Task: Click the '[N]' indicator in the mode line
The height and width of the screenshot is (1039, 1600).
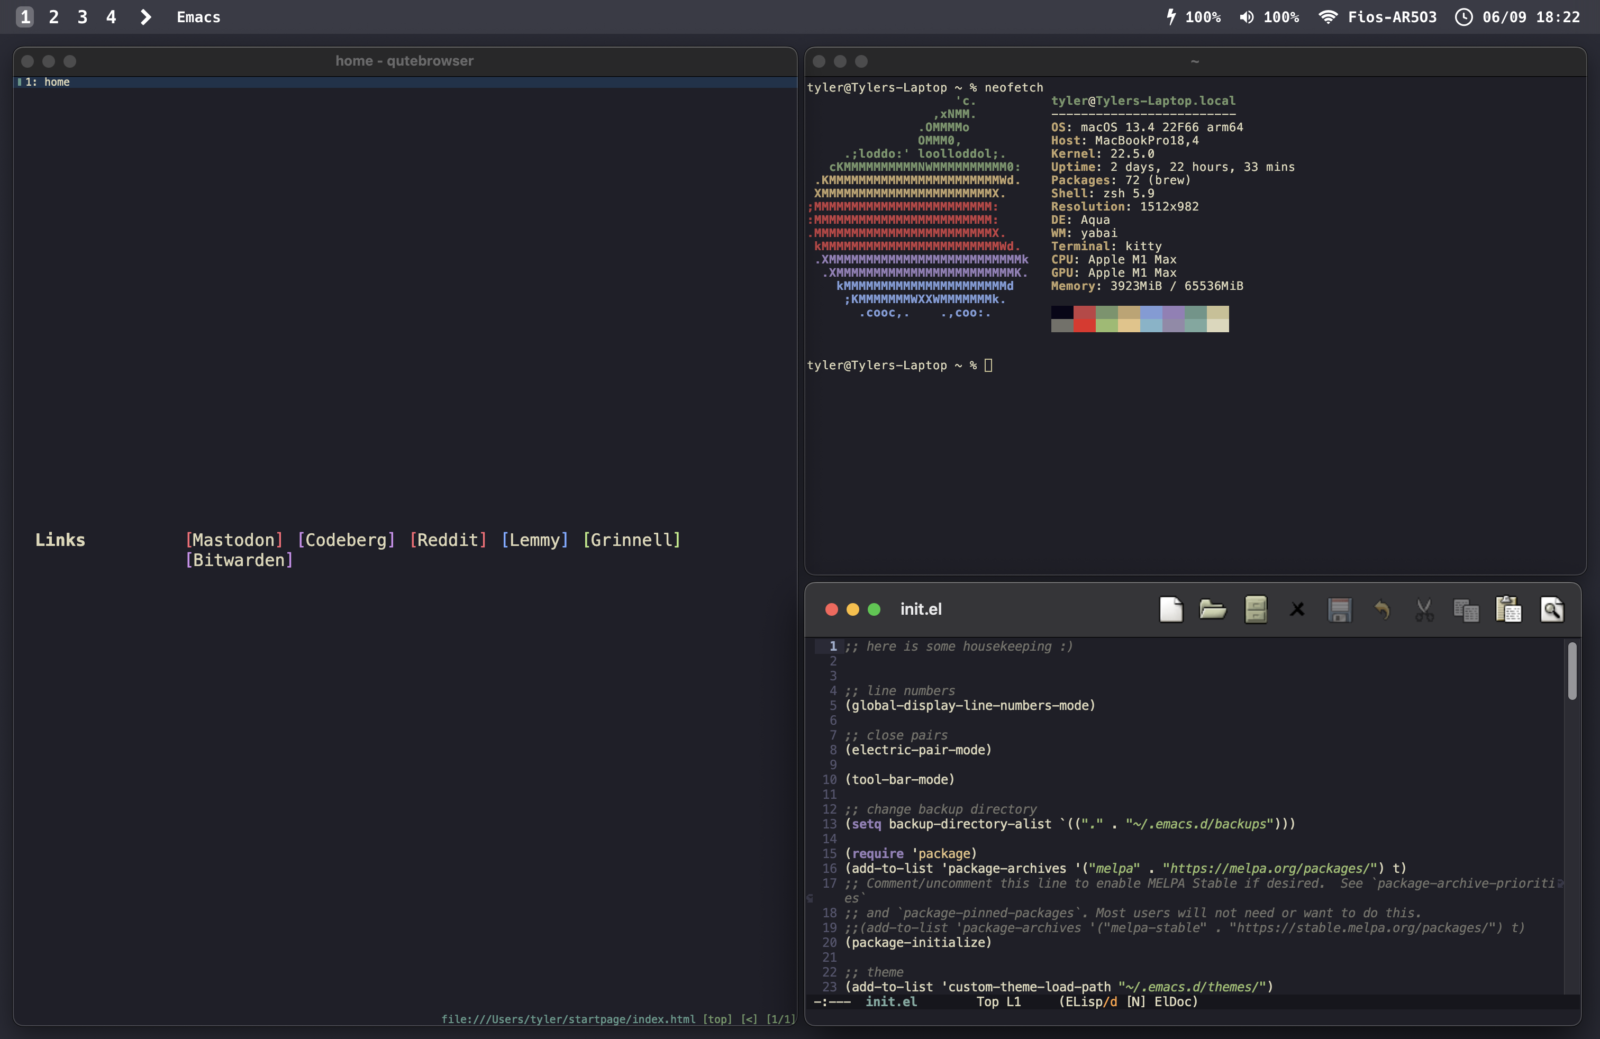Action: [x=1135, y=1001]
